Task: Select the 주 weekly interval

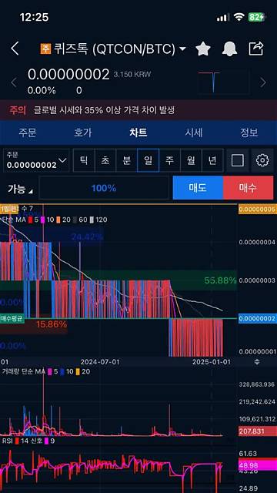Action: 169,161
